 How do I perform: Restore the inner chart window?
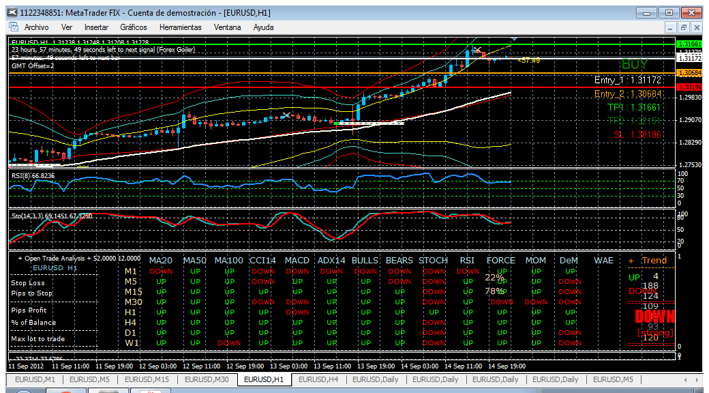click(683, 27)
